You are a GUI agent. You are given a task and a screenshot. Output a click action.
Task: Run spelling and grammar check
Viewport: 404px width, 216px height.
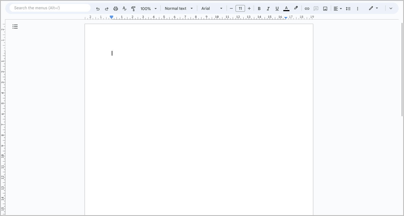click(124, 8)
